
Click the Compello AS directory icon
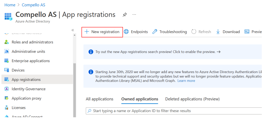click(x=8, y=17)
